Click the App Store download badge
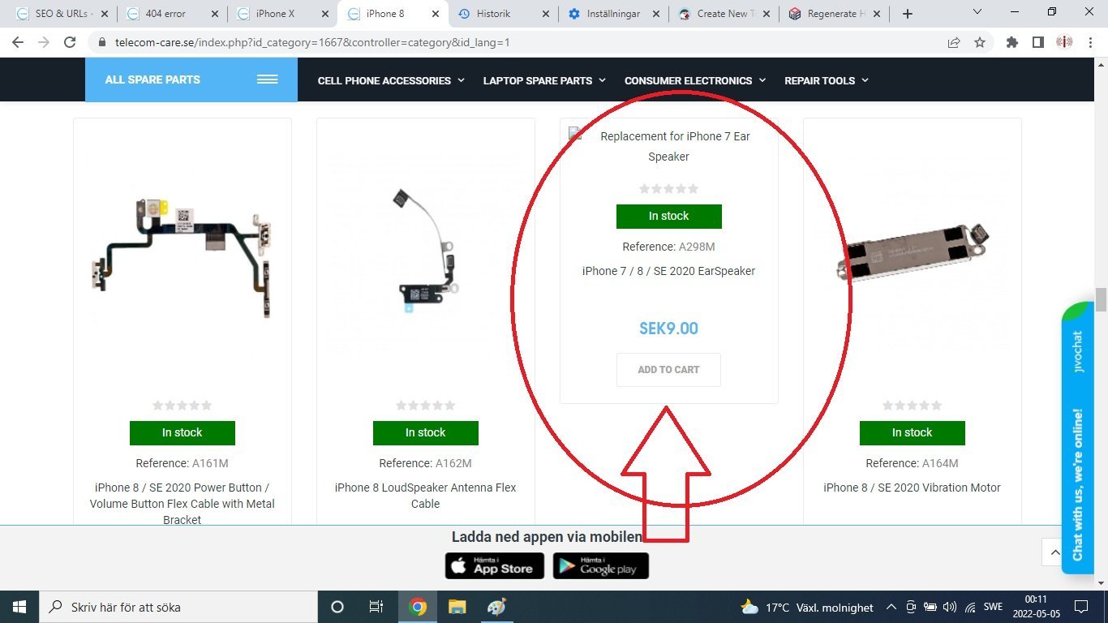 pyautogui.click(x=493, y=566)
